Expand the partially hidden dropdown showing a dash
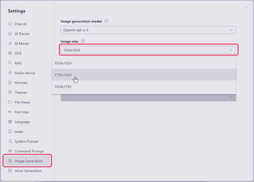 (148, 98)
